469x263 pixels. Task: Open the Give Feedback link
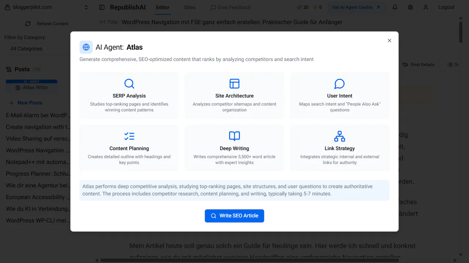[x=230, y=7]
